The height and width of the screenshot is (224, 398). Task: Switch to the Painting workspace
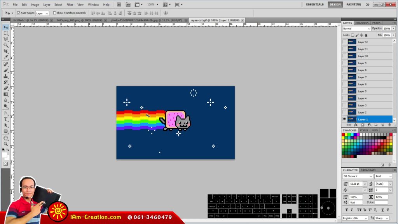(x=354, y=4)
